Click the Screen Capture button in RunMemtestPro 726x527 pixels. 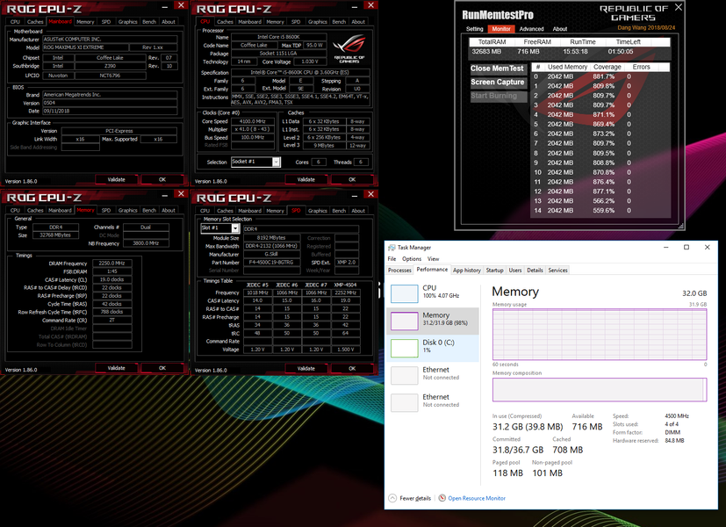498,82
